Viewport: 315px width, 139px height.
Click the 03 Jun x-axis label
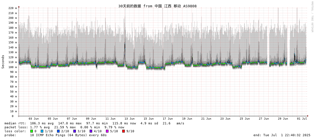tap(33, 119)
